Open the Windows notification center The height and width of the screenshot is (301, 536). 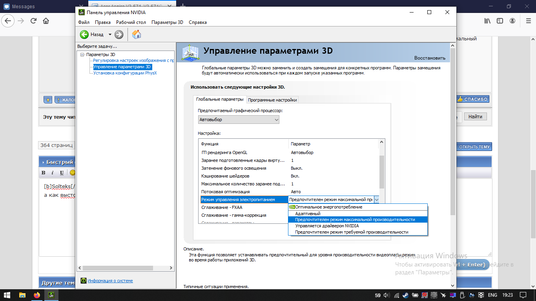pyautogui.click(x=523, y=295)
